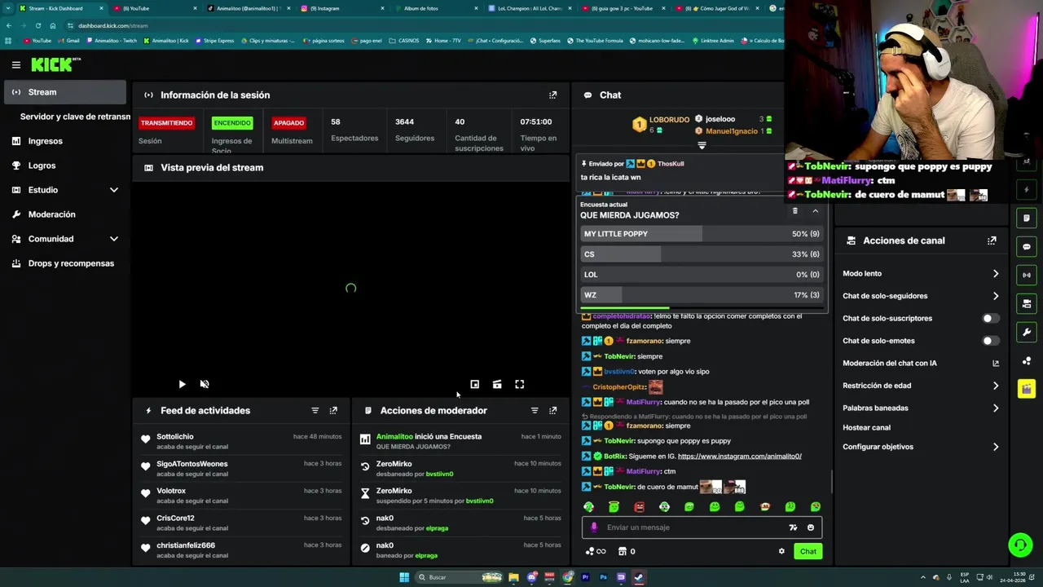
Task: Toggle Chat de solo-suscriptores
Action: click(990, 318)
